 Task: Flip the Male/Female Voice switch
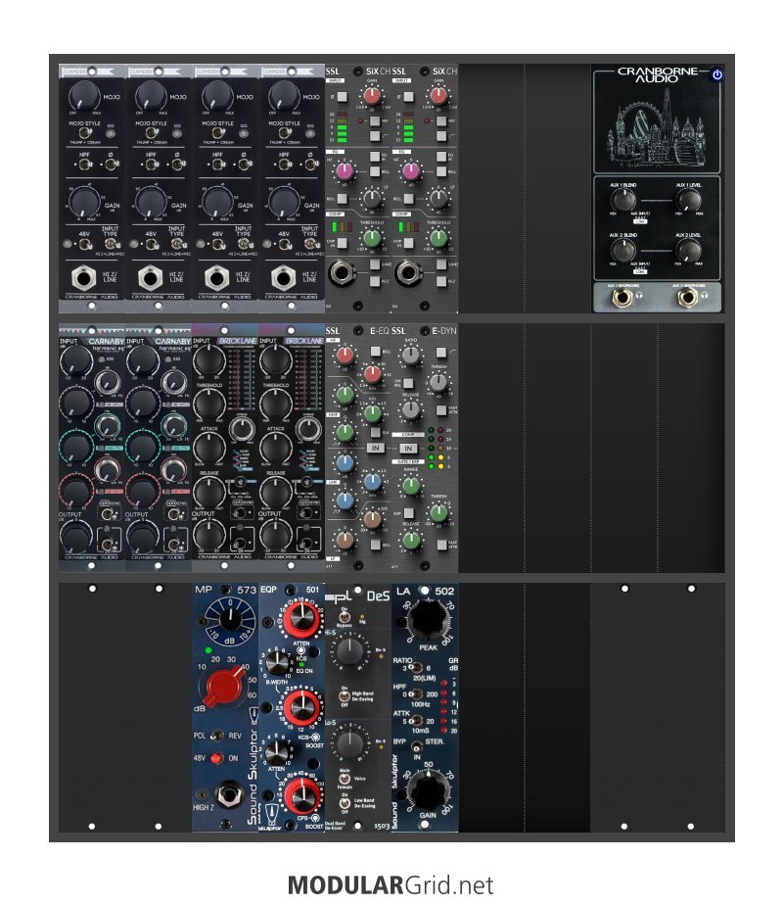click(345, 779)
